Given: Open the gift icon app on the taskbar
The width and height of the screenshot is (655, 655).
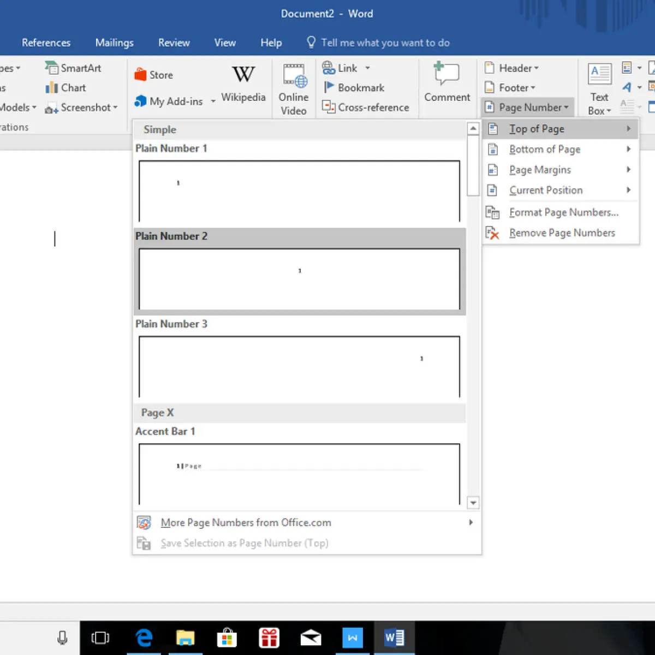Looking at the screenshot, I should [x=269, y=637].
